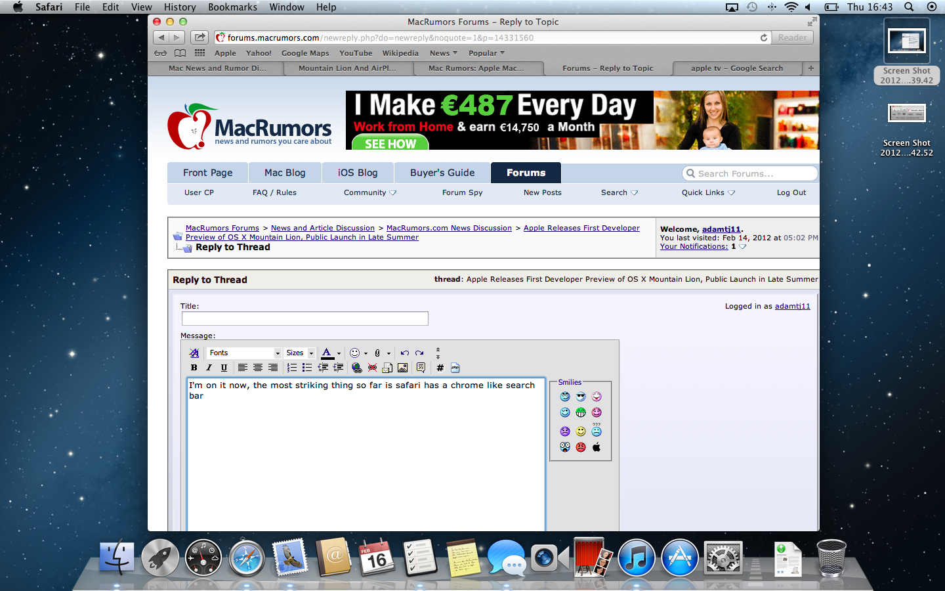Screen dimensions: 945x591
Task: Insert the green grinning smilie
Action: pyautogui.click(x=581, y=412)
